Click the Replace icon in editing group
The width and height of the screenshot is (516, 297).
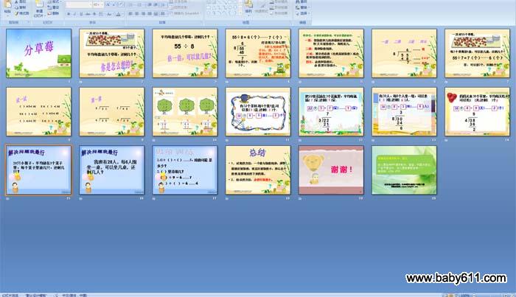pos(297,7)
